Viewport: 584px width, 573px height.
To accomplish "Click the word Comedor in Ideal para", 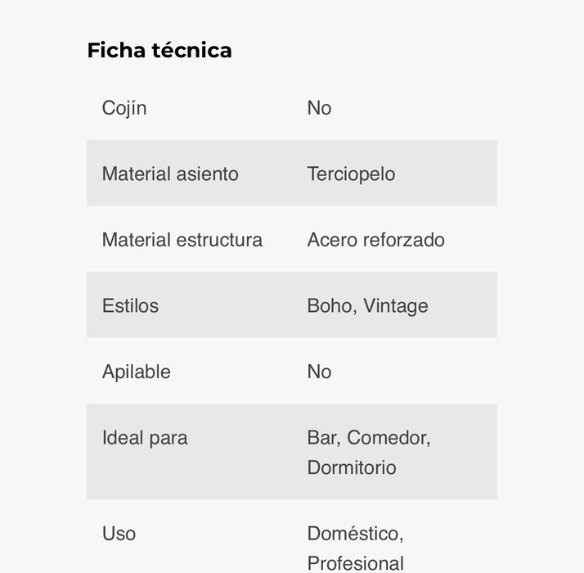I will [388, 437].
